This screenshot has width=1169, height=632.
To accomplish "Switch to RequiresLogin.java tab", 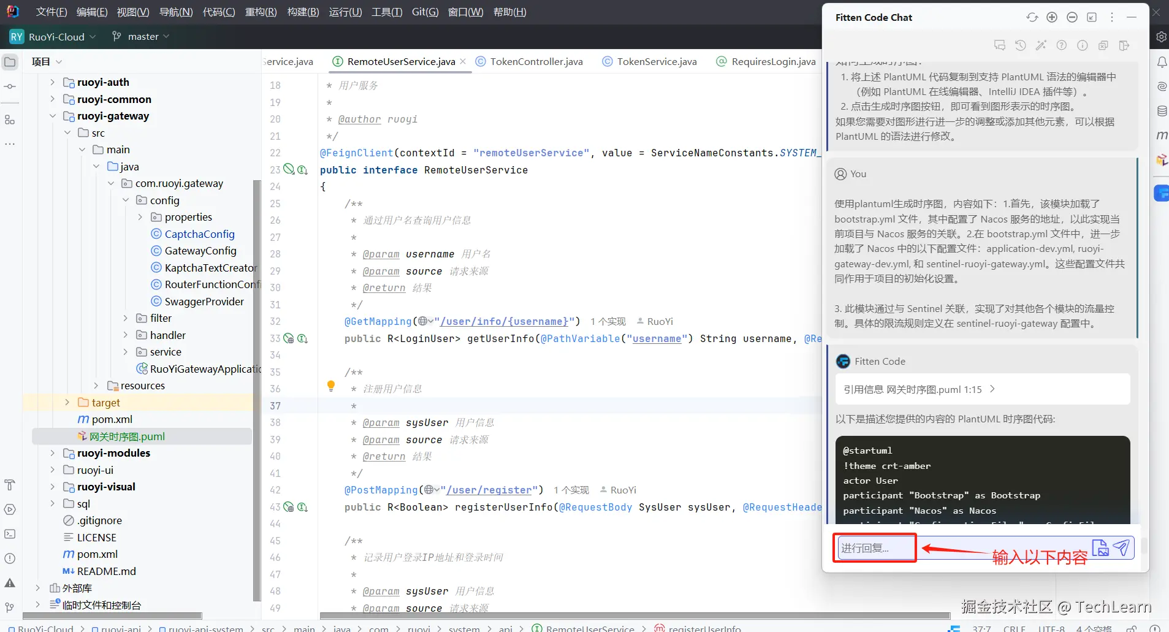I will click(766, 61).
